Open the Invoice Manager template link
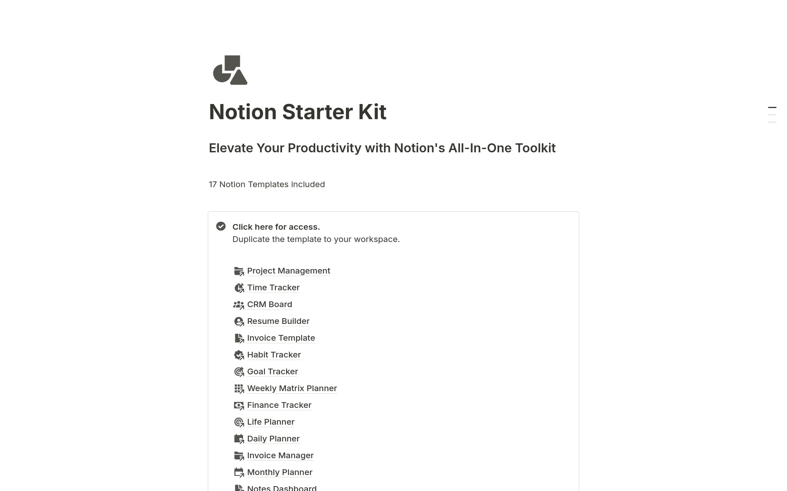The height and width of the screenshot is (491, 787). (280, 455)
